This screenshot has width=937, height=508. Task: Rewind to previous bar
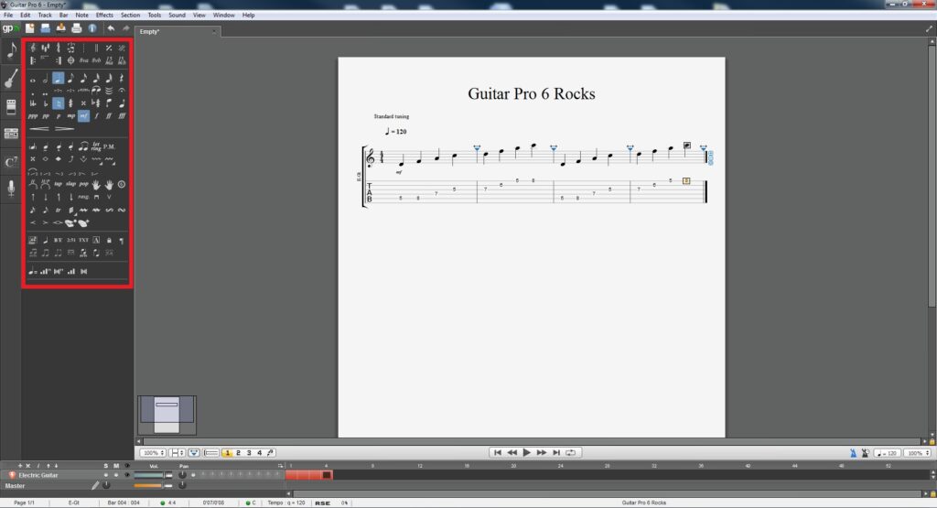point(512,452)
